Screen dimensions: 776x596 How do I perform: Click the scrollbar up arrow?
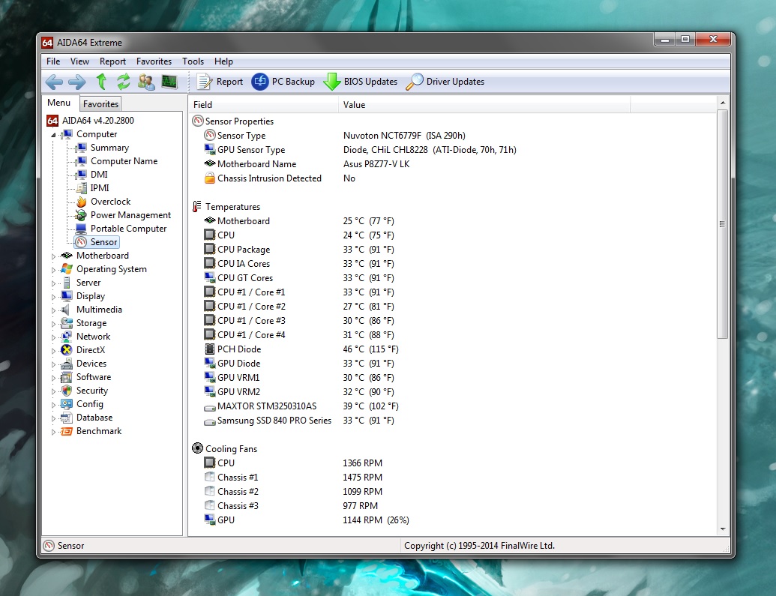(x=723, y=103)
